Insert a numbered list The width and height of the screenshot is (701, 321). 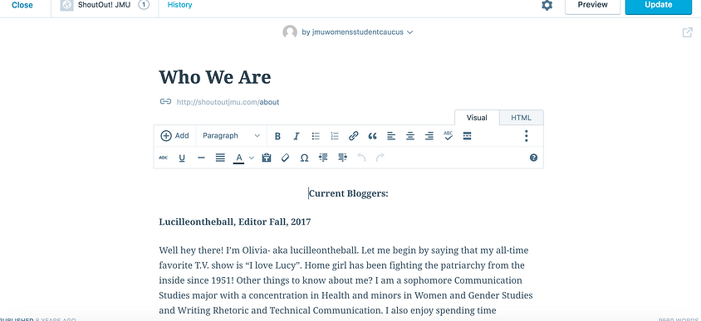pos(335,136)
